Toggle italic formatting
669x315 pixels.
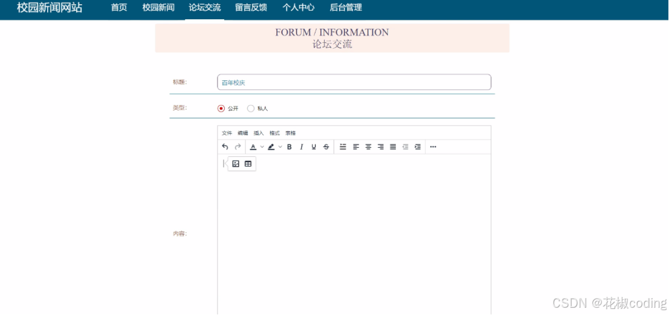pos(302,147)
